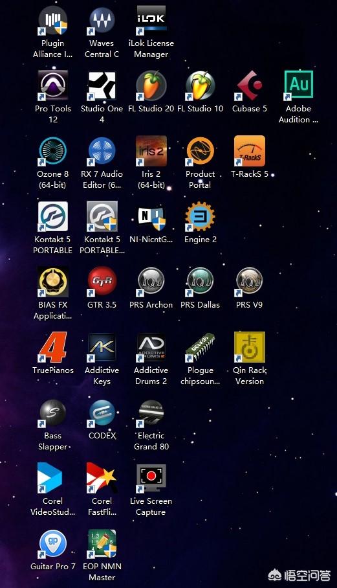This screenshot has height=588, width=337.
Task: Select the Adobe Audition icon
Action: click(x=298, y=85)
